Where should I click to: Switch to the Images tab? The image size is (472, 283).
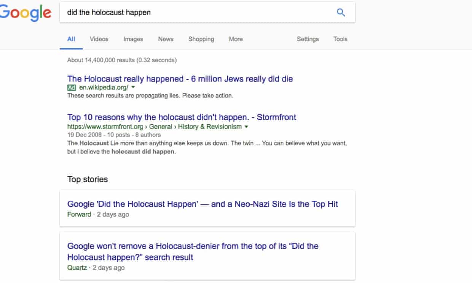tap(133, 39)
